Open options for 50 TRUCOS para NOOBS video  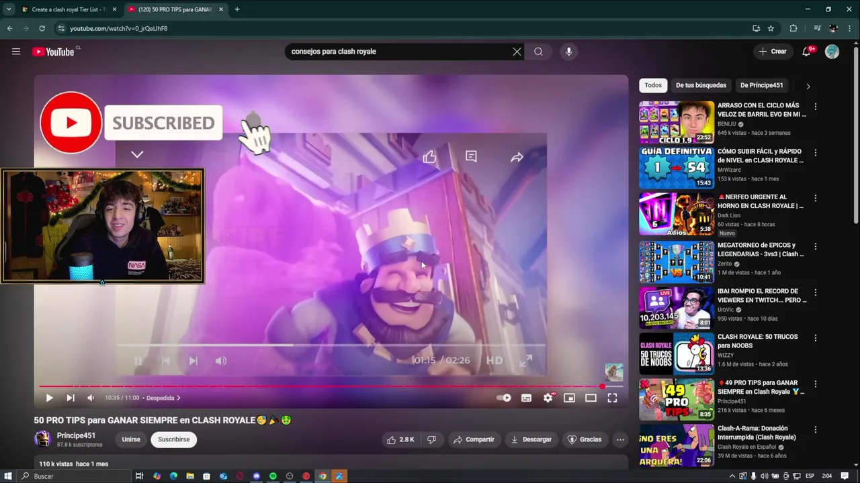tap(815, 338)
